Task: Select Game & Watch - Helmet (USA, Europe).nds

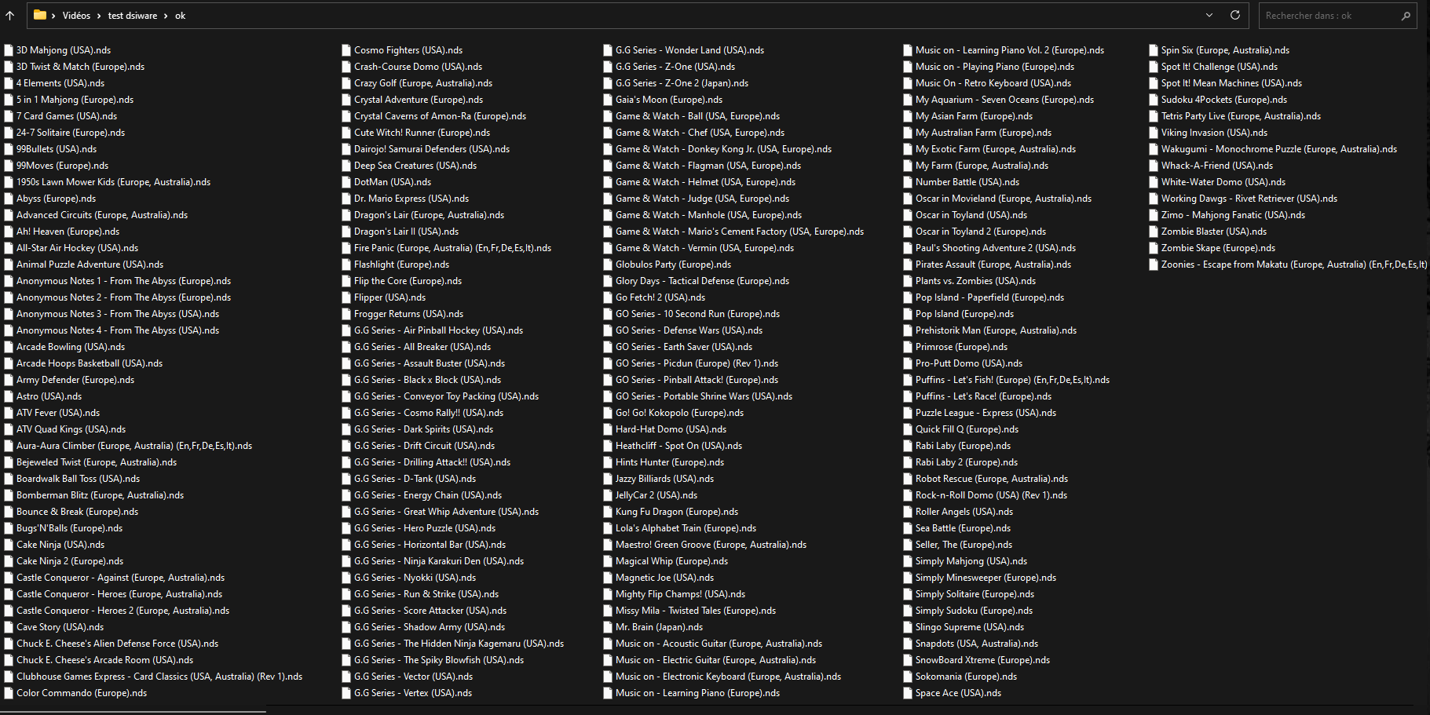Action: [706, 182]
